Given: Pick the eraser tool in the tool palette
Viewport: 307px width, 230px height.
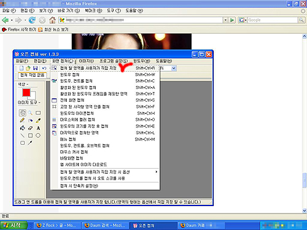Looking at the screenshot, I should (30, 128).
